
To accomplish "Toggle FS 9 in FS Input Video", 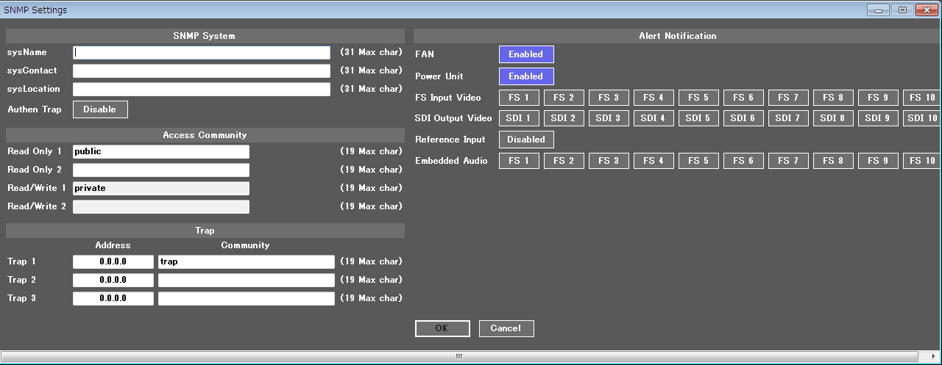I will [x=878, y=98].
